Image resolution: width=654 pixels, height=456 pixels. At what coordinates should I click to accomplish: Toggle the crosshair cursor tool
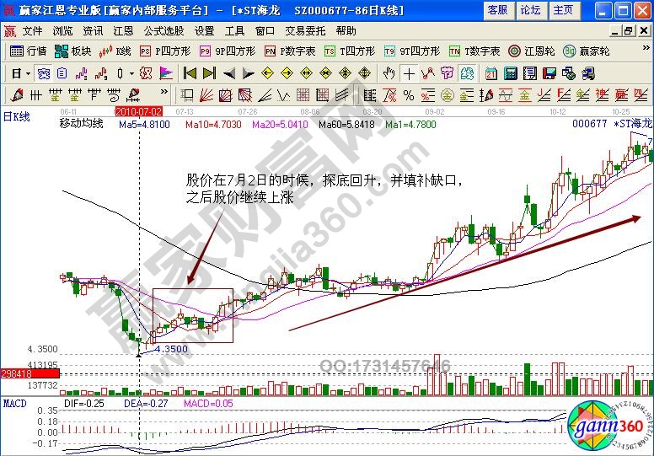(410, 72)
